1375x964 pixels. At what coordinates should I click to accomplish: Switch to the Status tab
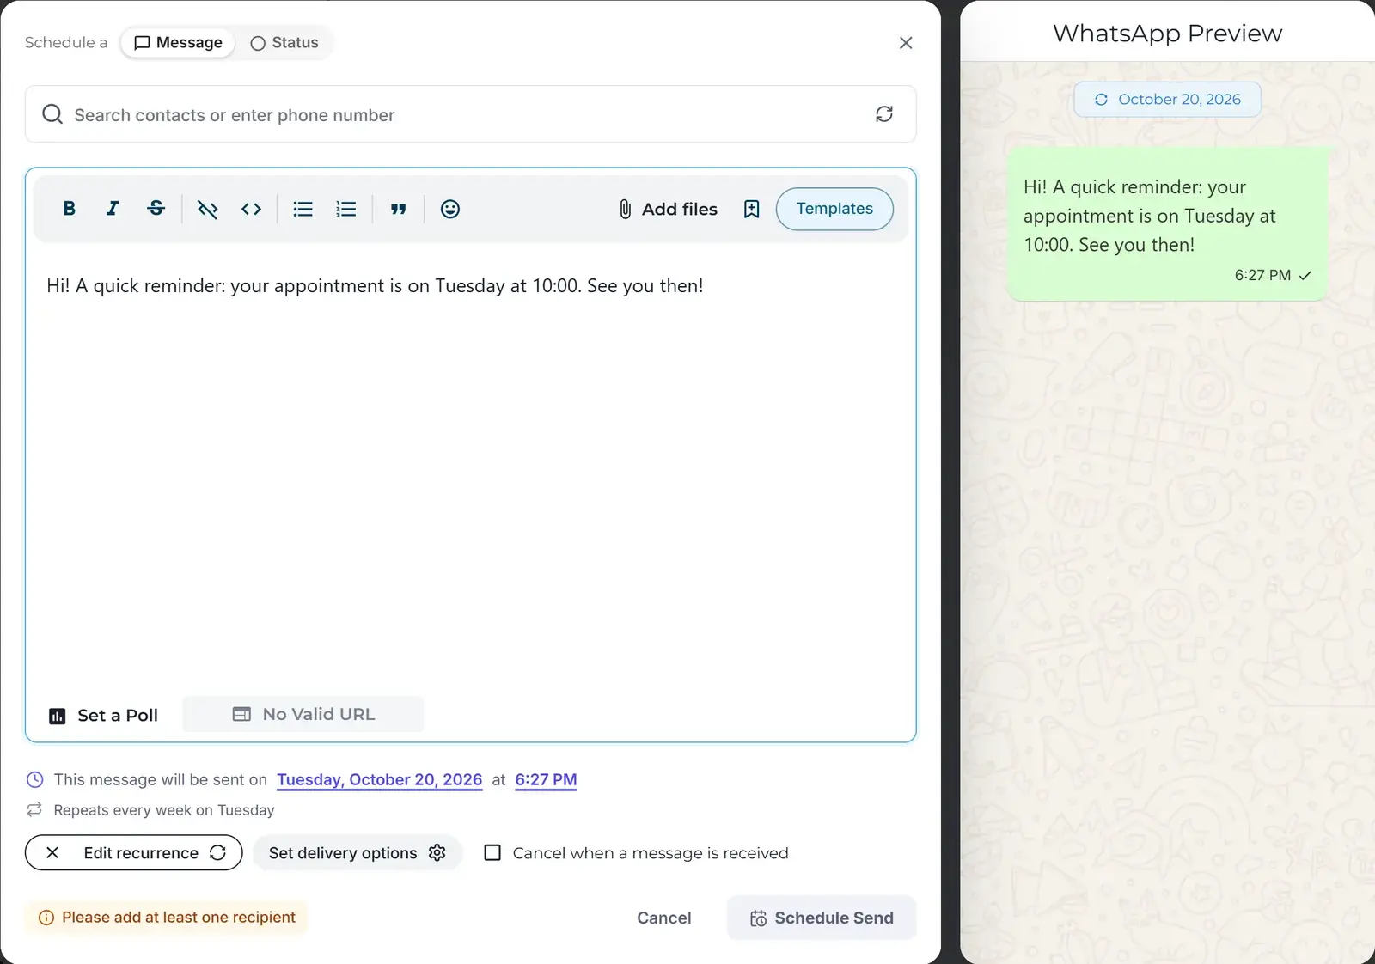tap(284, 43)
